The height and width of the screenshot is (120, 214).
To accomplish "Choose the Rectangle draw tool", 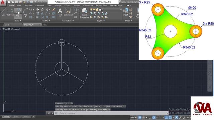I will (30, 10).
